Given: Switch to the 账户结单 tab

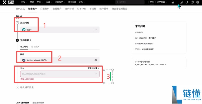Looking at the screenshot, I should (104, 9).
